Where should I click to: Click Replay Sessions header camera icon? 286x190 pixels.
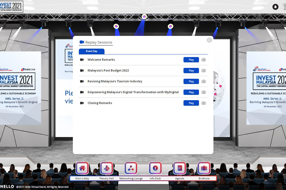(x=82, y=42)
